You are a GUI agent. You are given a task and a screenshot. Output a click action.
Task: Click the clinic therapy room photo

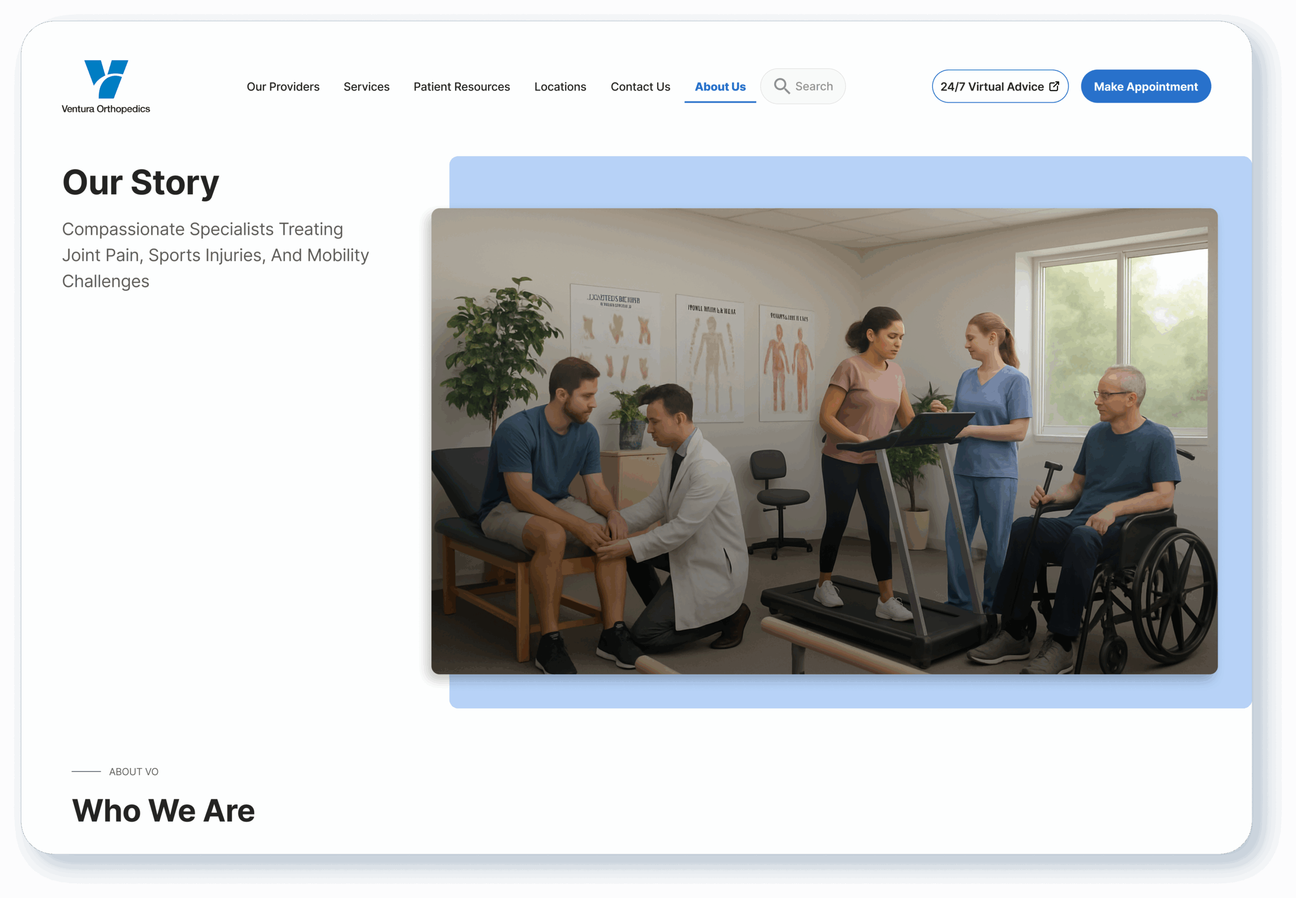pos(824,441)
